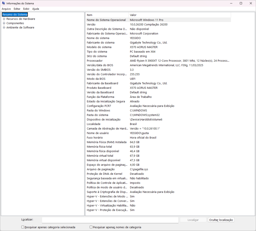Select Memória virtual total row
The image size is (256, 231).
pos(158,156)
